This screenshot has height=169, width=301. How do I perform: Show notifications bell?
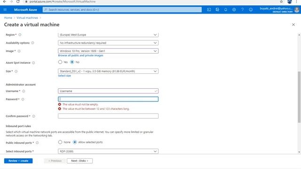click(226, 9)
